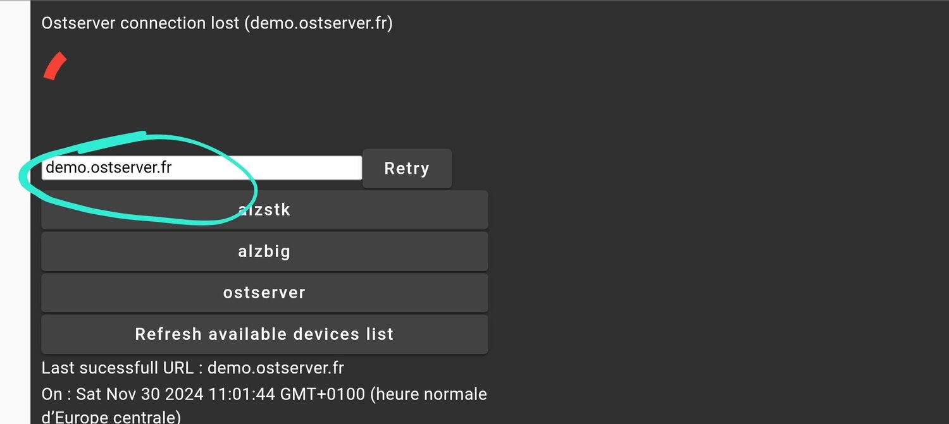Pick alzbig from the device list
949x424 pixels.
point(264,251)
